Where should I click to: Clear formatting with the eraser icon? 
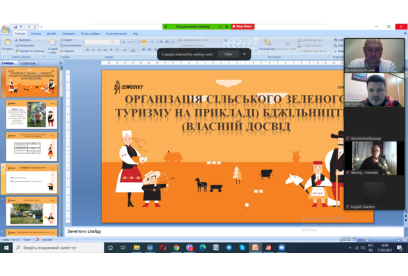click(x=136, y=42)
